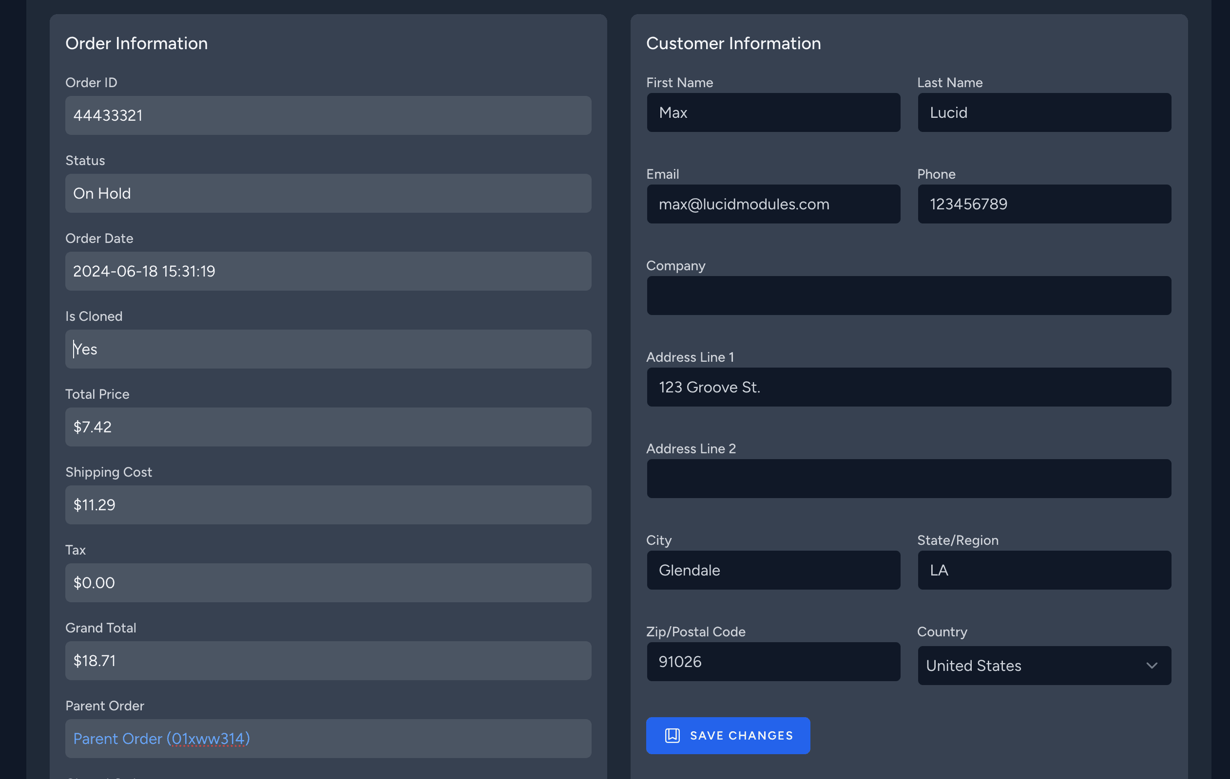The height and width of the screenshot is (779, 1230).
Task: Click the Last Name field containing Lucid
Action: pos(1043,113)
